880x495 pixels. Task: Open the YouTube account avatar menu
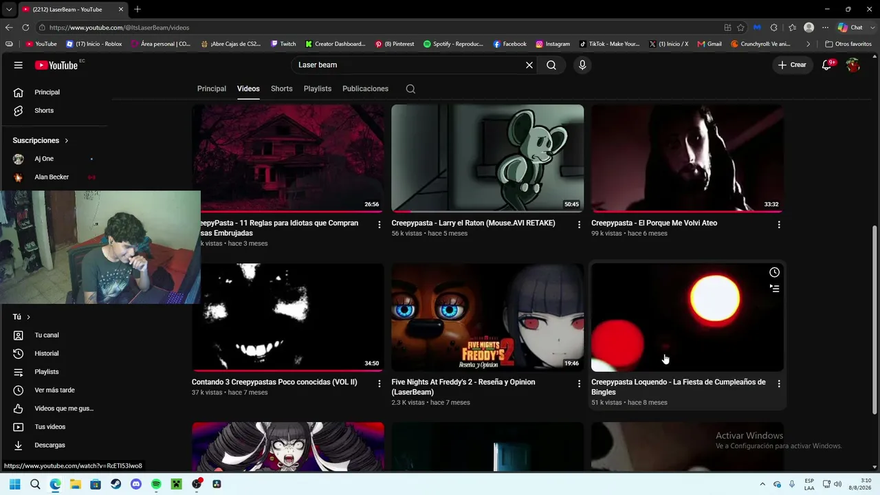click(853, 65)
